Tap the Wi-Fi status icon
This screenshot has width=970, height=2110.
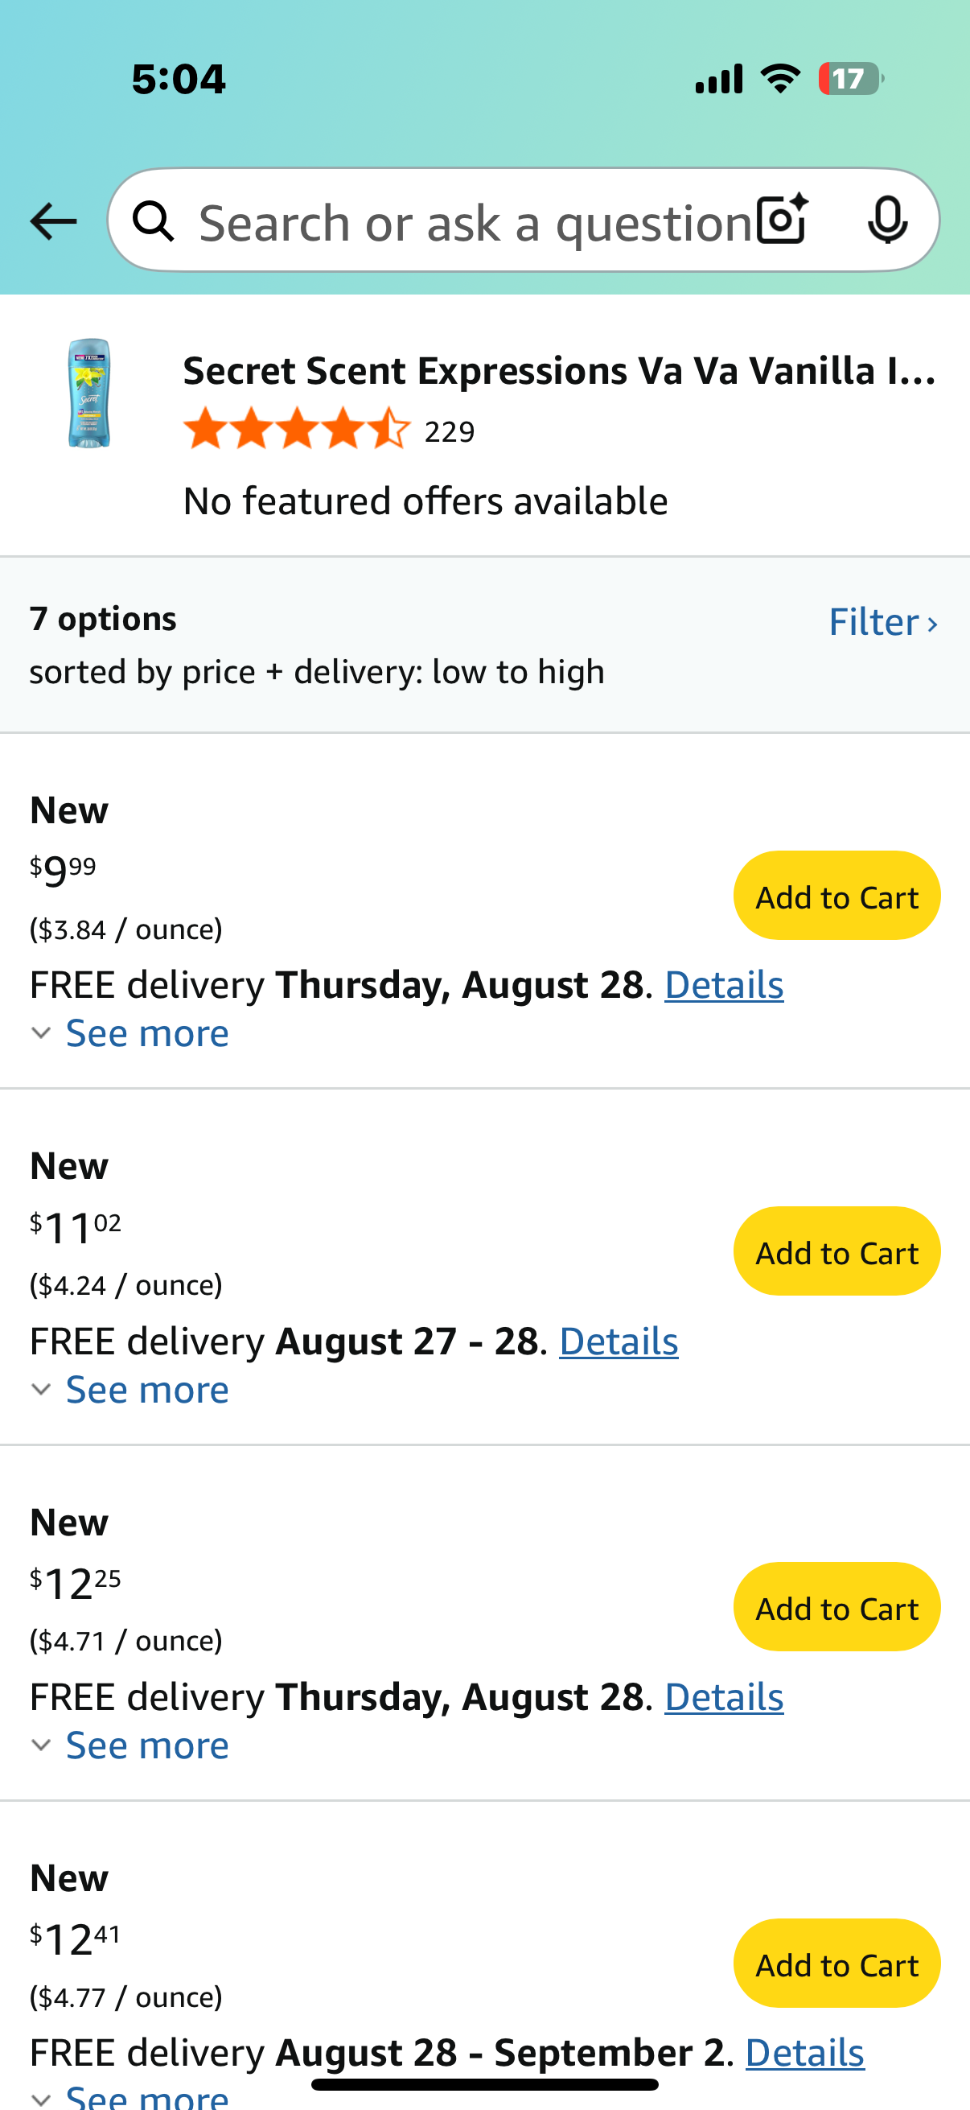click(780, 80)
